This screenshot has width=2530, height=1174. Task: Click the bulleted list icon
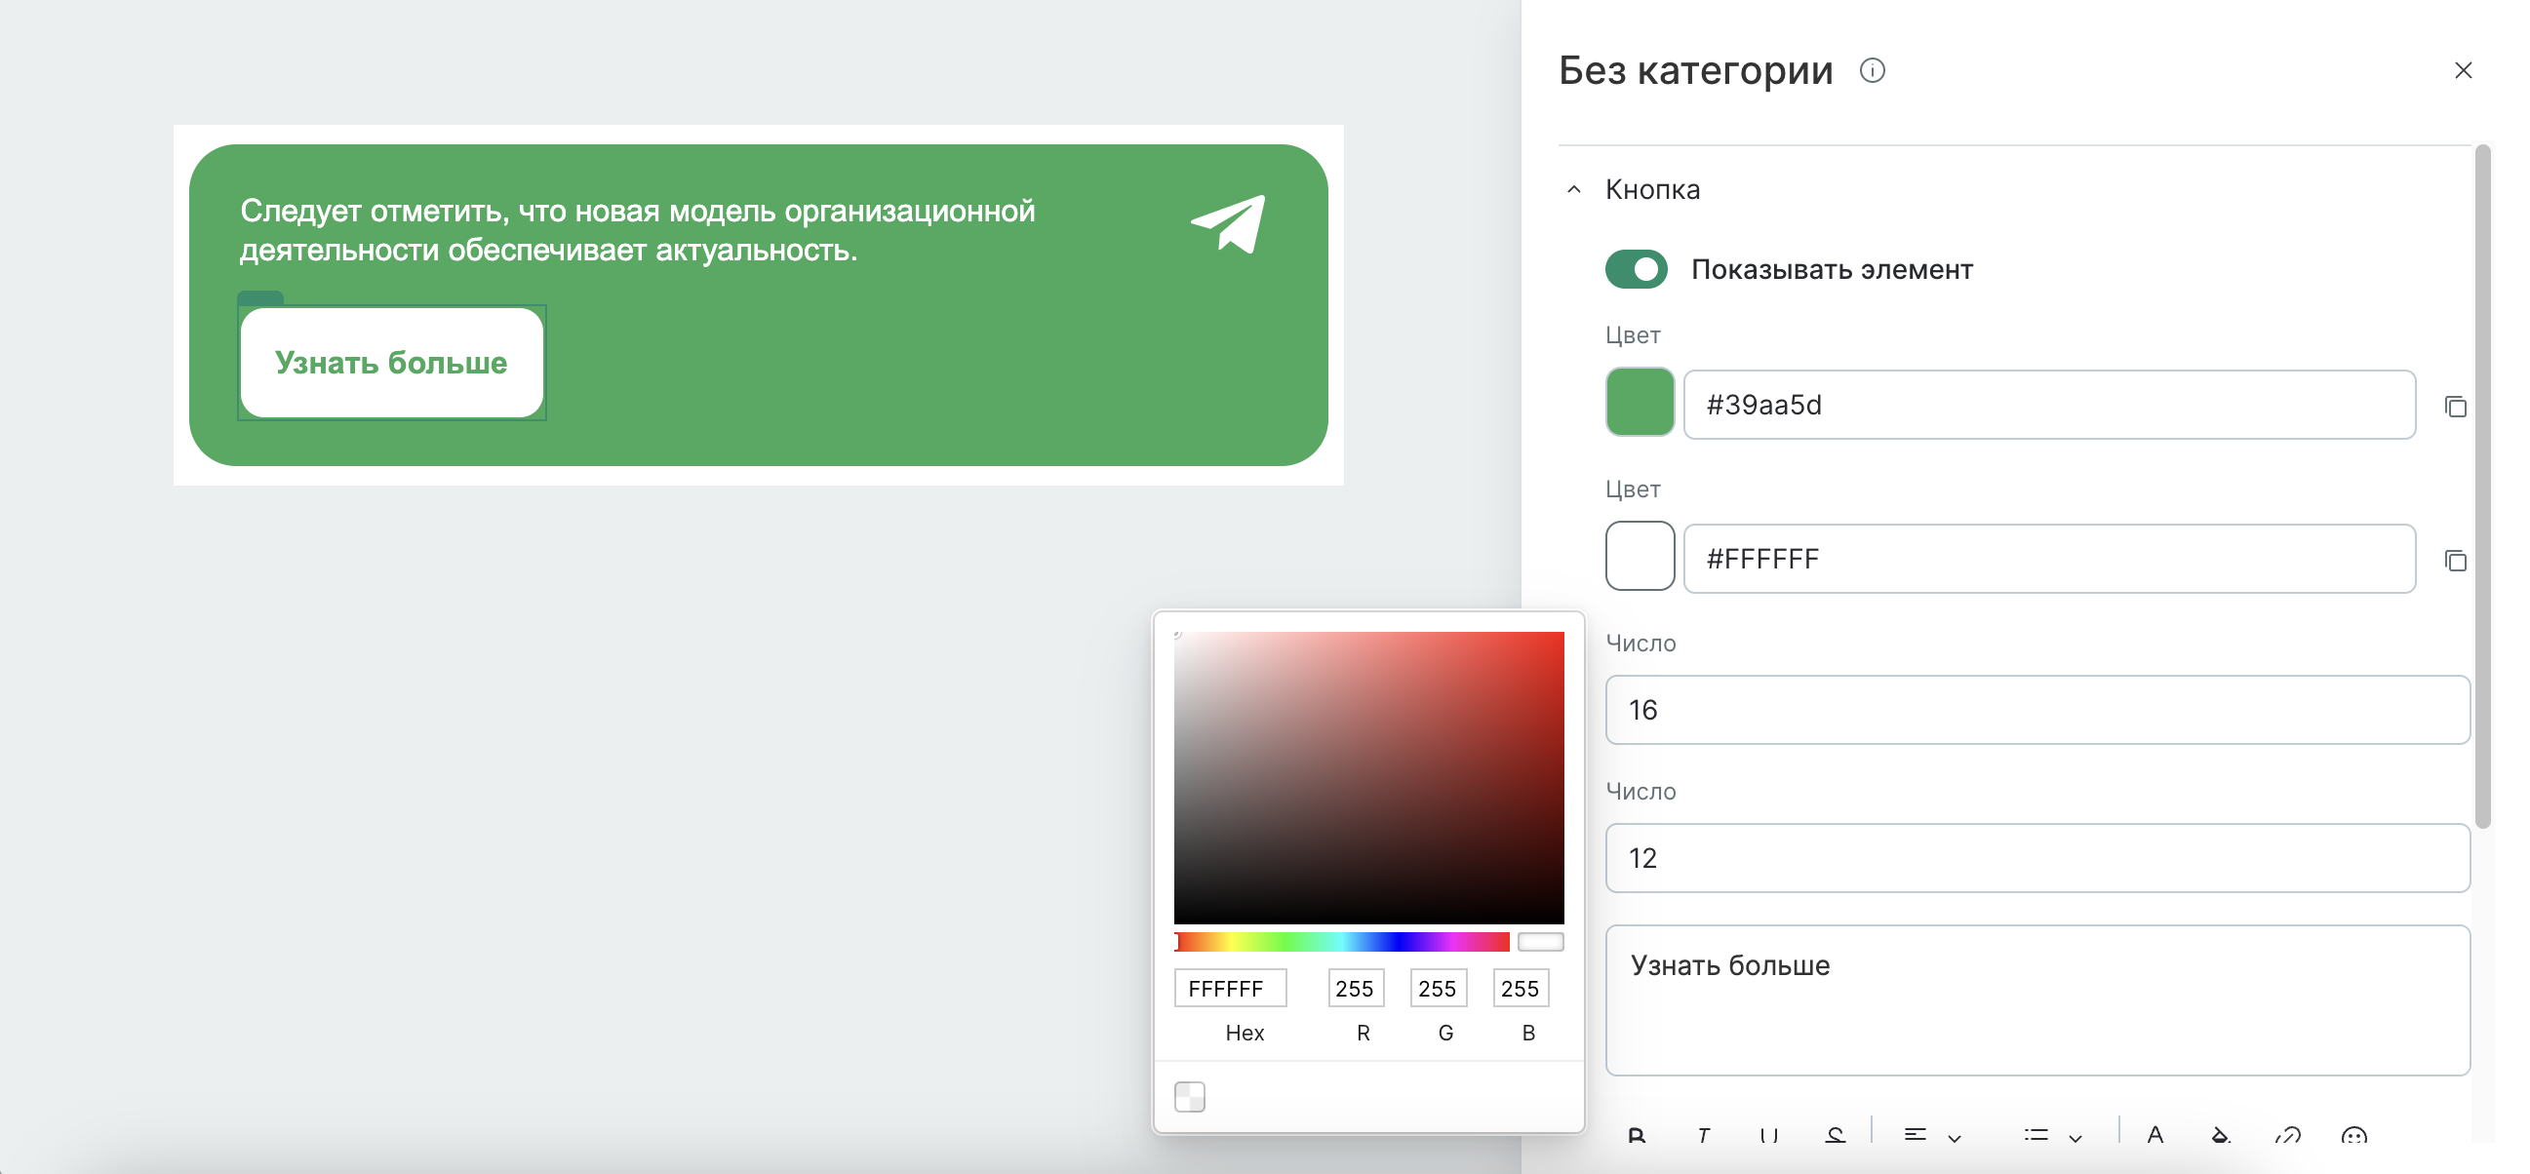tap(2036, 1136)
